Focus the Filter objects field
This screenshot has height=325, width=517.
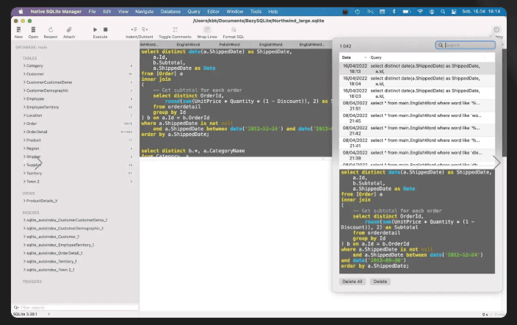76,307
